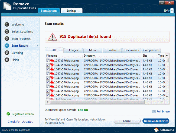Go to the Select Locations step

coord(22,32)
